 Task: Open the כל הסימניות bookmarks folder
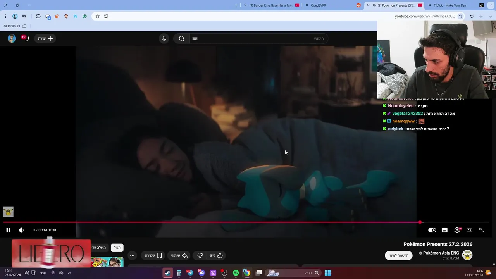15,26
